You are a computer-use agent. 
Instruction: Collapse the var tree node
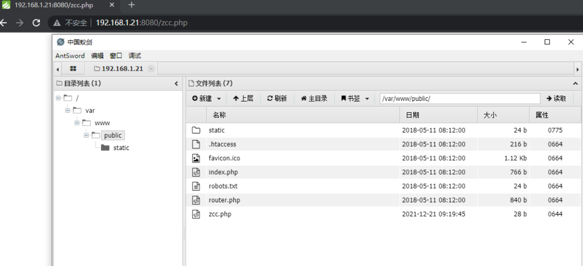point(67,110)
